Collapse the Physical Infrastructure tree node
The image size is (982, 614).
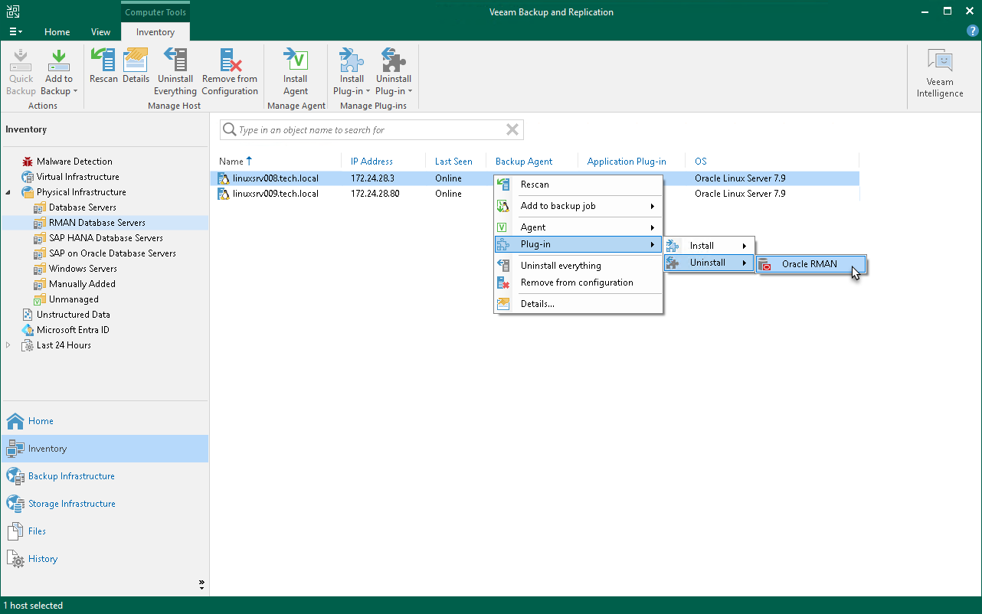tap(8, 192)
